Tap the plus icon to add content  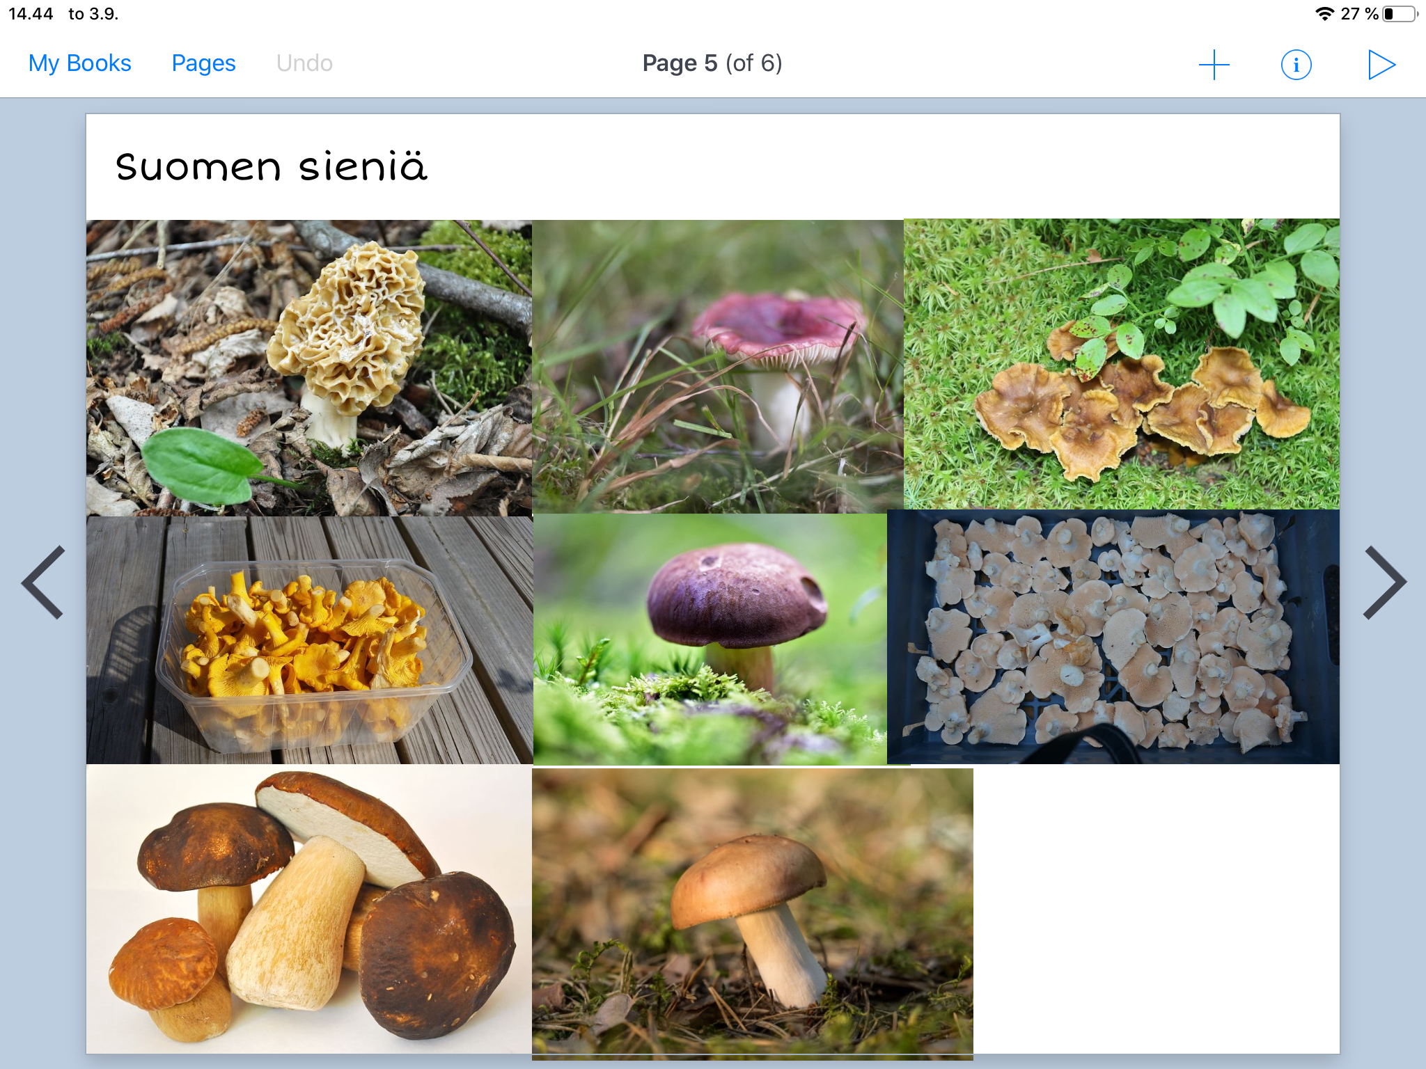pyautogui.click(x=1214, y=65)
